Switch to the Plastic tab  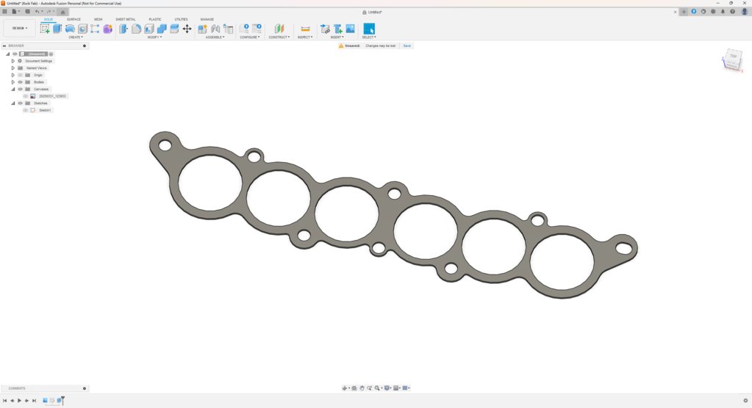pyautogui.click(x=155, y=20)
